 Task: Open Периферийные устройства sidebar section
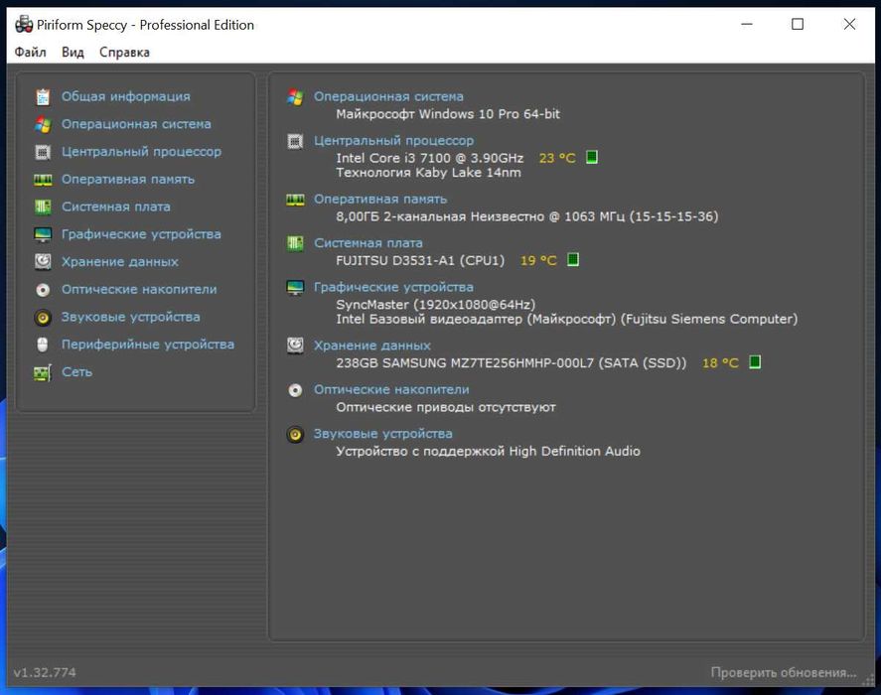pyautogui.click(x=148, y=345)
